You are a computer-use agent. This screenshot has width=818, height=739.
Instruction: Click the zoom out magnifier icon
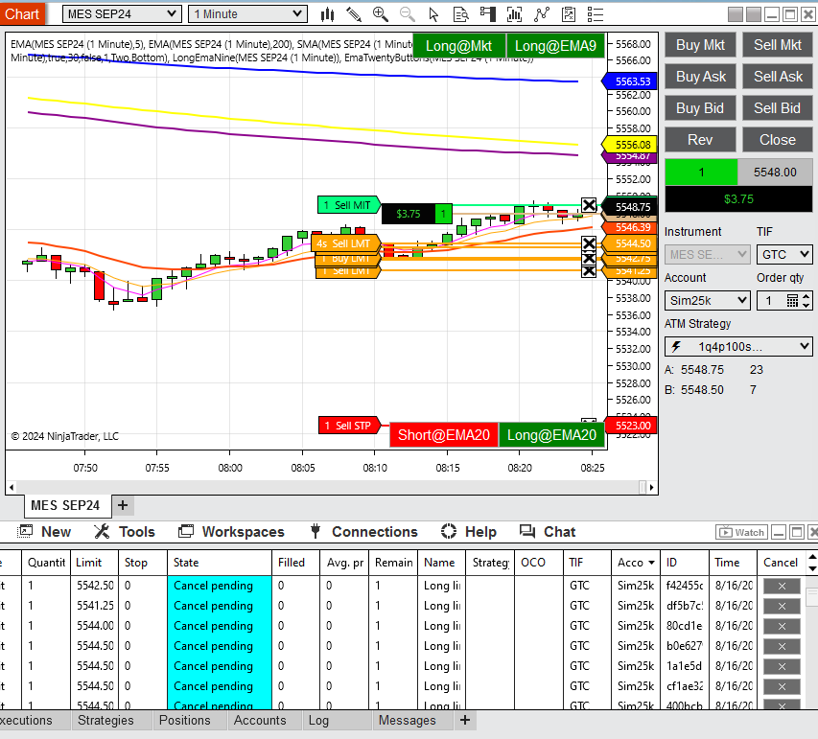coord(408,14)
